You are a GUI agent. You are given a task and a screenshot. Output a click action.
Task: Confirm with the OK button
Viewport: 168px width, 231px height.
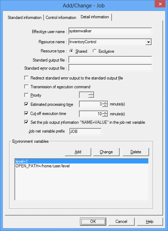pos(93,222)
